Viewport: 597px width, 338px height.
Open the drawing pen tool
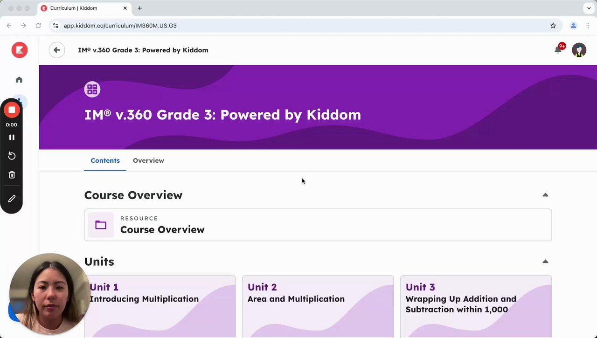click(12, 199)
